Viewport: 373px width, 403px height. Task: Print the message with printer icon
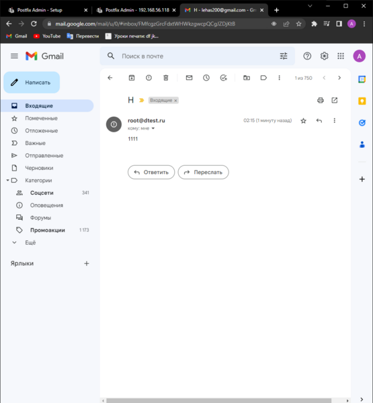click(321, 100)
